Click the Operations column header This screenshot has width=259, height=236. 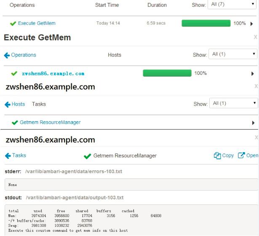pyautogui.click(x=22, y=5)
